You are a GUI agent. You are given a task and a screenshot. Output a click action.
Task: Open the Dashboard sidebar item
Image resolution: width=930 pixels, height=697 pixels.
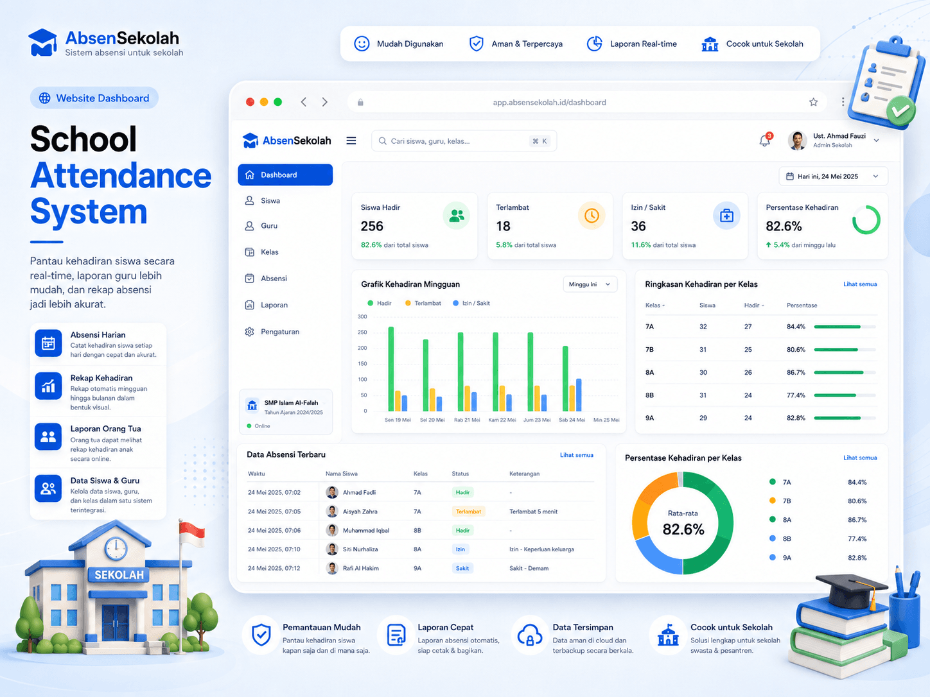tap(285, 175)
